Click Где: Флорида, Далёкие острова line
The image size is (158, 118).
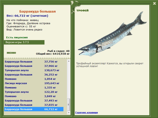click(x=28, y=23)
